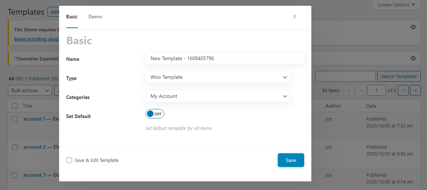Tick the checkbox for account 2 row
427x190 pixels.
[x=15, y=147]
